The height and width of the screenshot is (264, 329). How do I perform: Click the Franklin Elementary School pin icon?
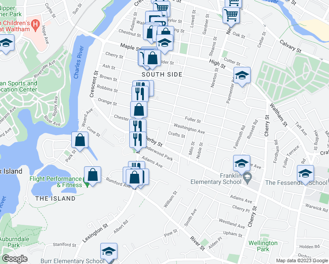tap(247, 178)
